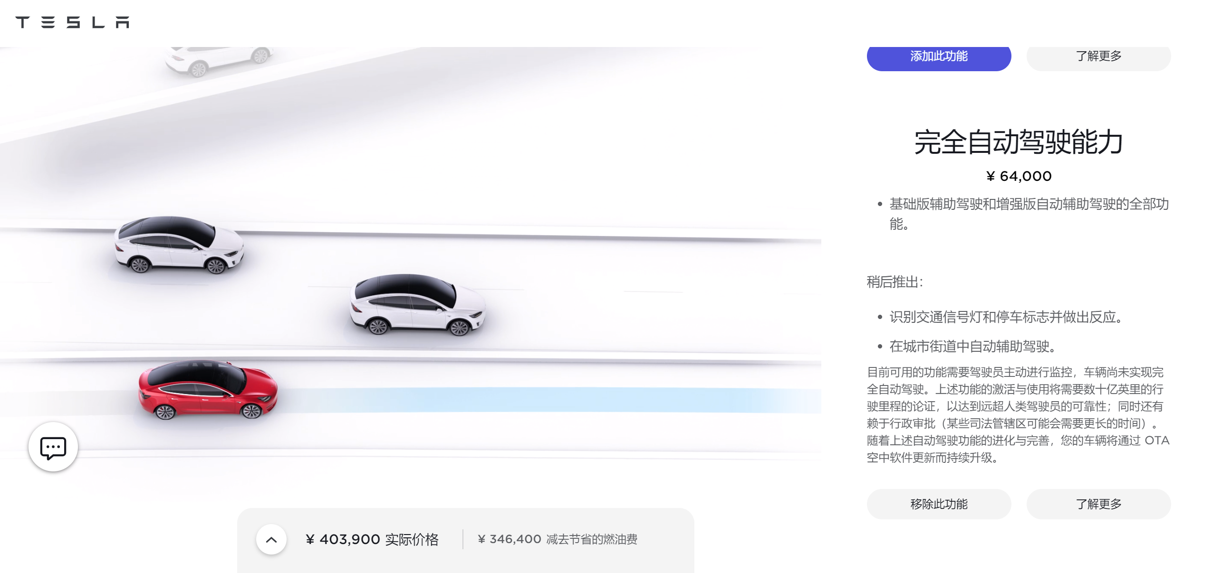
Task: Remove feature with the 移除此功能 button
Action: tap(939, 504)
